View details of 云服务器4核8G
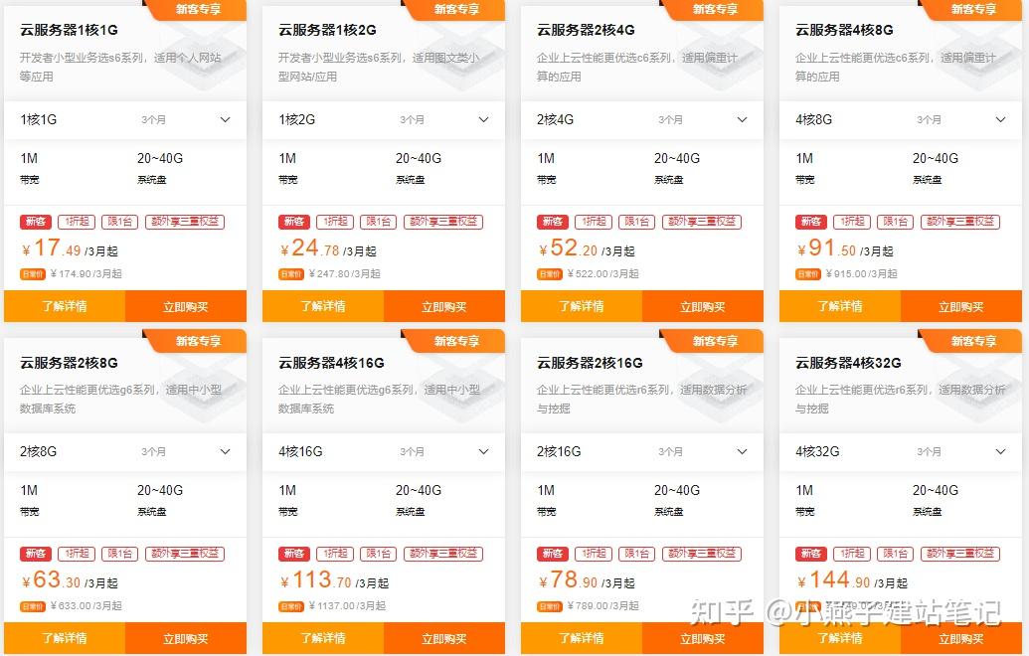Viewport: 1029px width, 656px height. coord(840,306)
